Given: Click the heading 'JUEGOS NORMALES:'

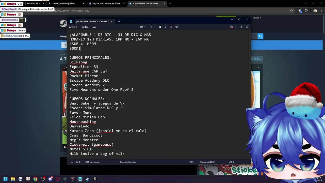Looking at the screenshot, I should click(87, 99).
